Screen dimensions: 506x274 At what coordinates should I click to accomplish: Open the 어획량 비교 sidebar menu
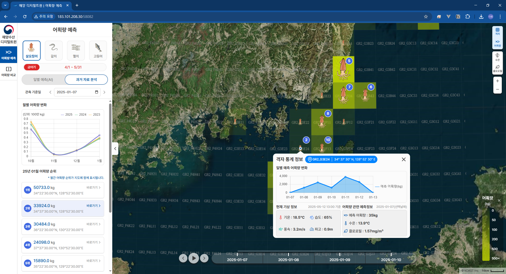pyautogui.click(x=8, y=71)
